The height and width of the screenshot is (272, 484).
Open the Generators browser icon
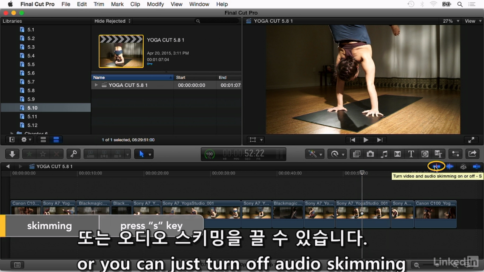click(425, 154)
